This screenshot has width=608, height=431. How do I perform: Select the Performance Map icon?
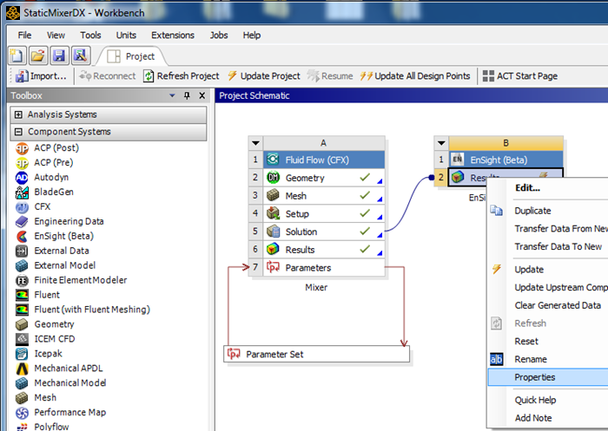point(22,413)
